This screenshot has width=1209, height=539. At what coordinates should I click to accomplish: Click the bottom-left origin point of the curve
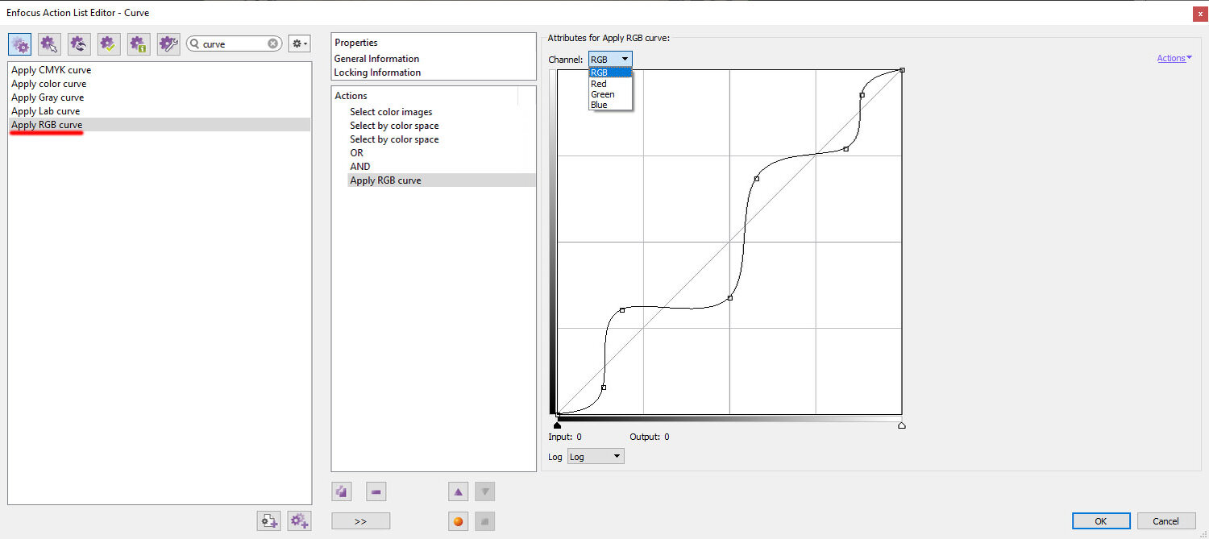[x=557, y=414]
